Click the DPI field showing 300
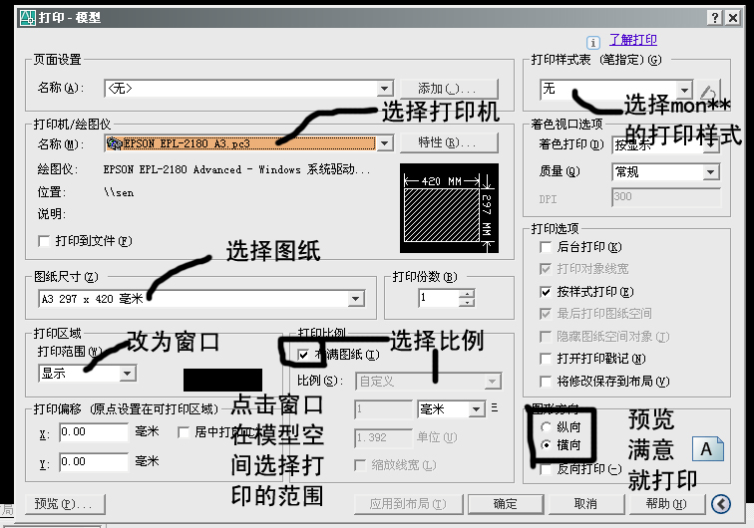 point(666,197)
